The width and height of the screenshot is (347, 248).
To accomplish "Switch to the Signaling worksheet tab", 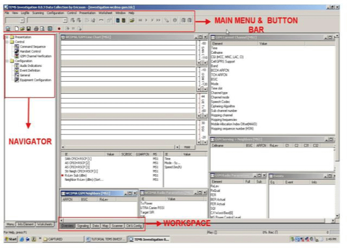I will coord(83,226).
